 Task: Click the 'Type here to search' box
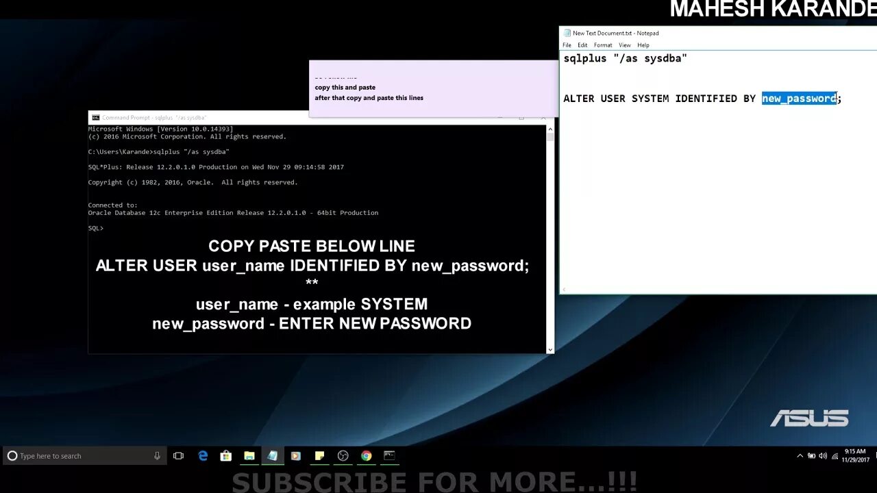84,456
